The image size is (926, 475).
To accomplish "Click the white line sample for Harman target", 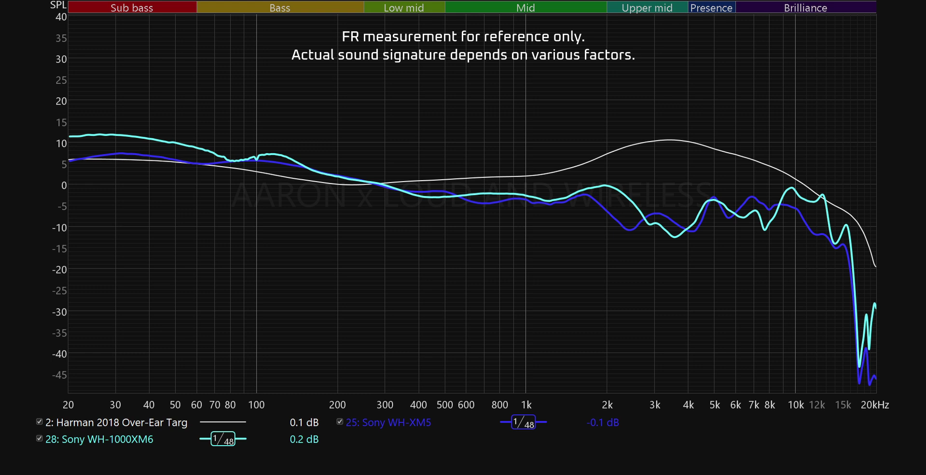I will click(223, 422).
